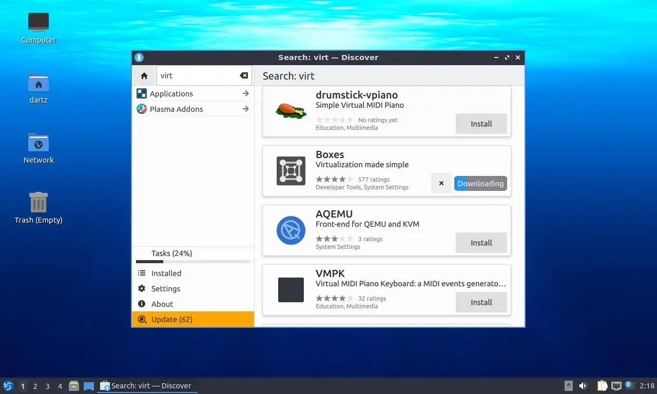Click the Discover taskbar entry

(x=147, y=386)
